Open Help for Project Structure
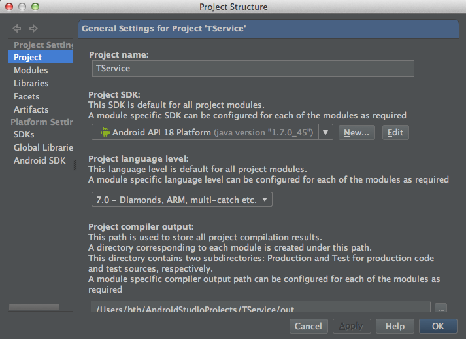This screenshot has width=466, height=339. pos(395,326)
